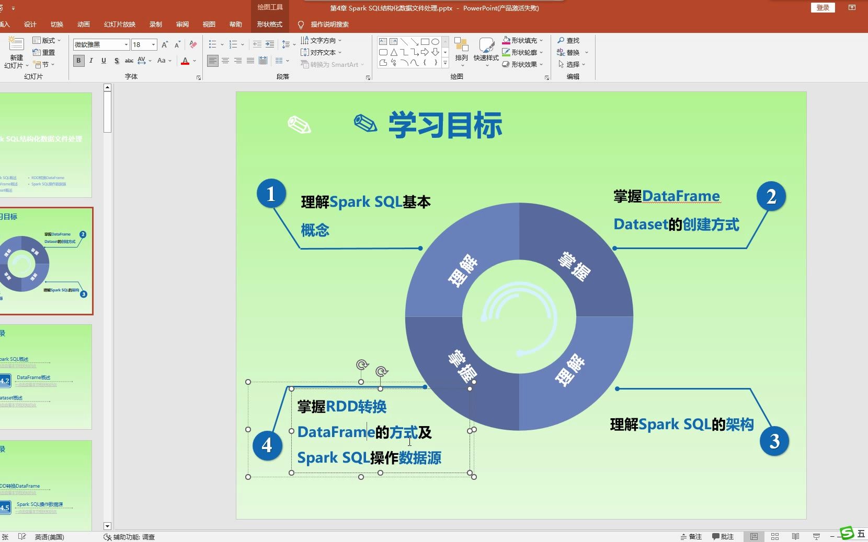Clear all formatting with the eraser icon
This screenshot has width=868, height=542.
(192, 45)
